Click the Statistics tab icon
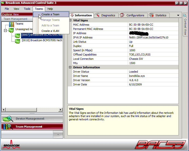Viewport: 189px width, 151px height. click(152, 15)
